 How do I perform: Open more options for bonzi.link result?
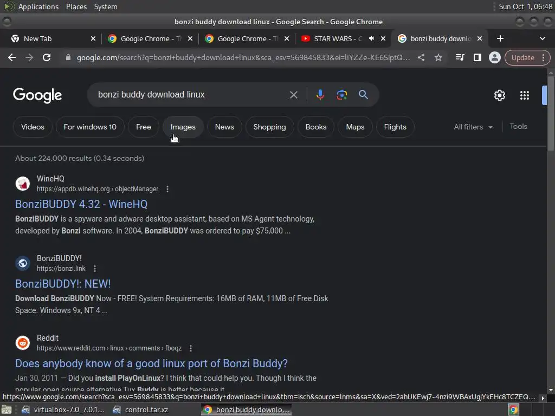coord(94,269)
